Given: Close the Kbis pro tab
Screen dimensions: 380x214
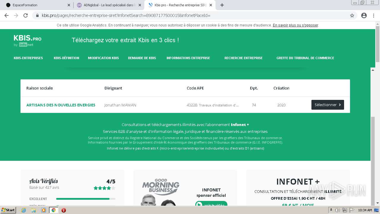Looking at the screenshot, I should coord(210,5).
